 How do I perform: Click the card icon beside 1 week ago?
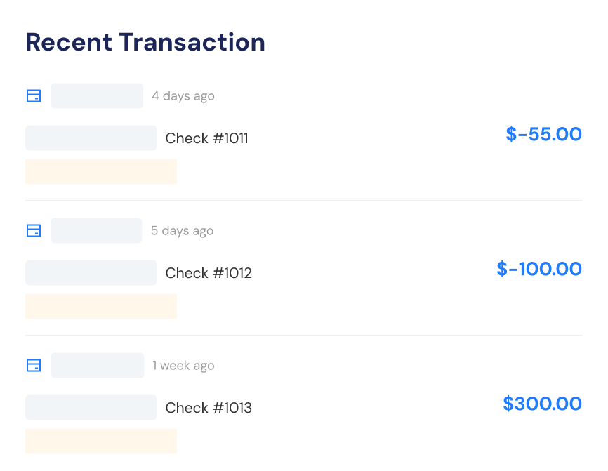click(34, 365)
